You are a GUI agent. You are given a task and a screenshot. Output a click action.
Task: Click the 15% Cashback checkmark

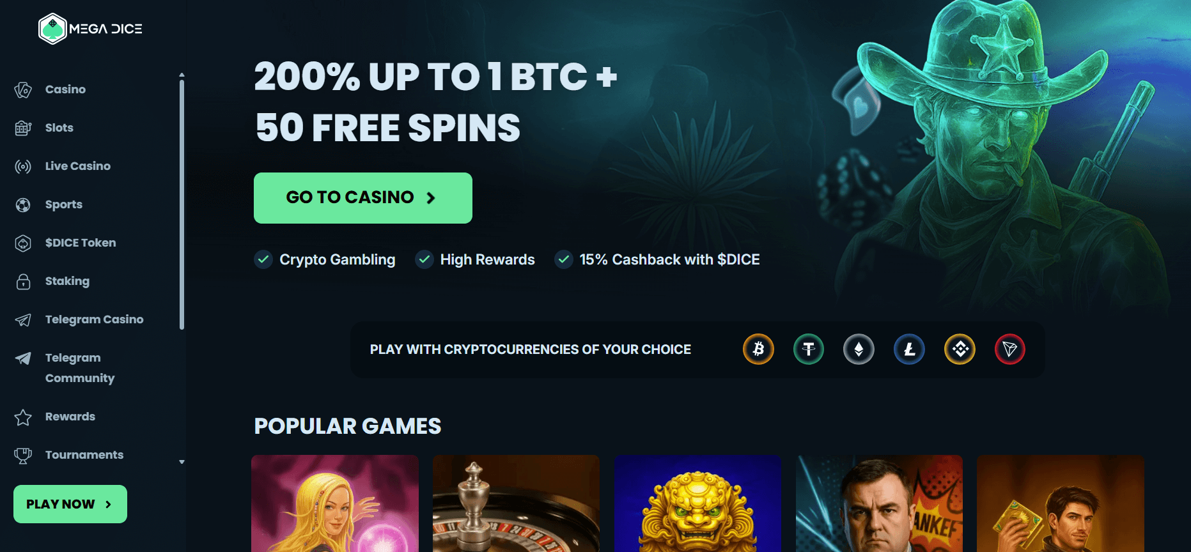click(564, 259)
